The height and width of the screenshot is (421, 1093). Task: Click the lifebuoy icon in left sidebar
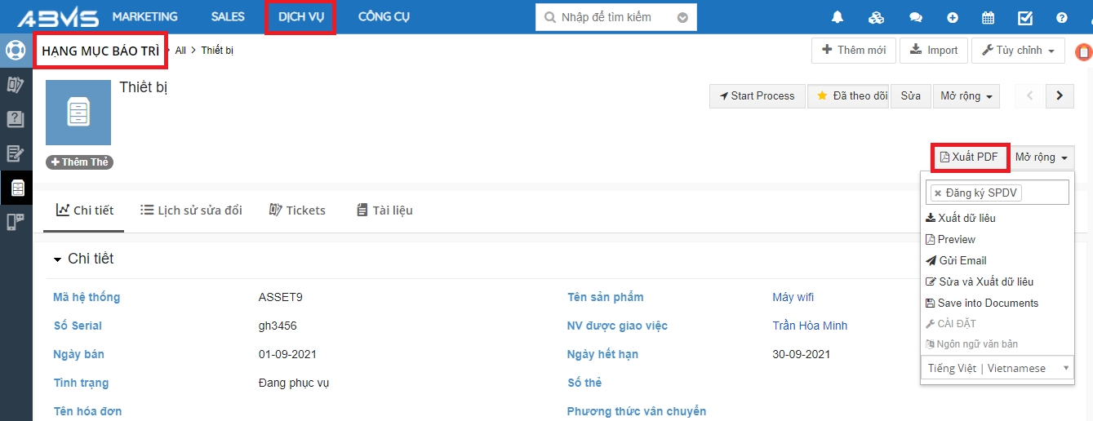pos(16,51)
